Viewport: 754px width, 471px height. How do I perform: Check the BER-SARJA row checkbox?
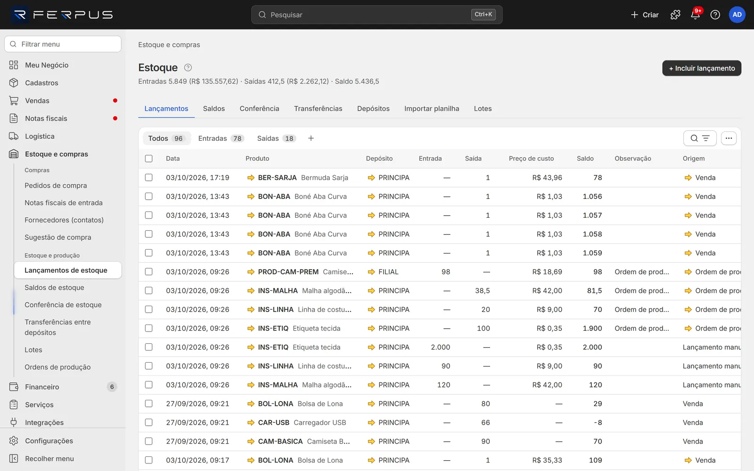coord(149,178)
